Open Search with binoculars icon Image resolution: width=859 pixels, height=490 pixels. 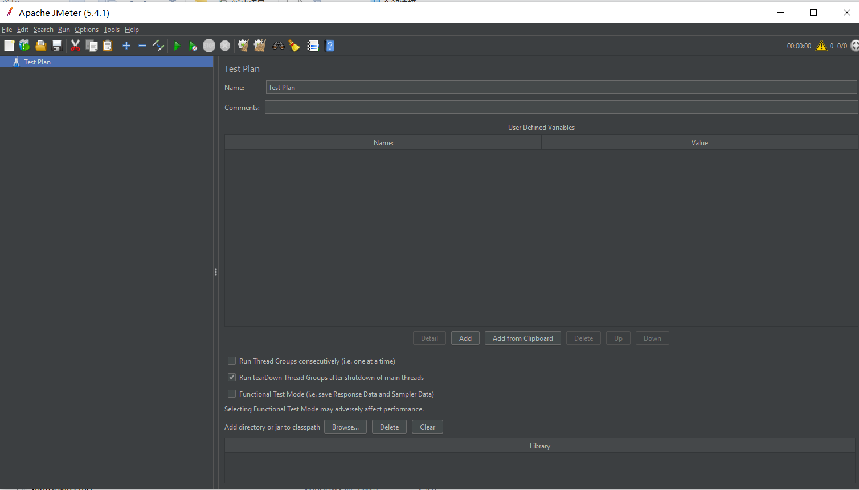point(279,46)
